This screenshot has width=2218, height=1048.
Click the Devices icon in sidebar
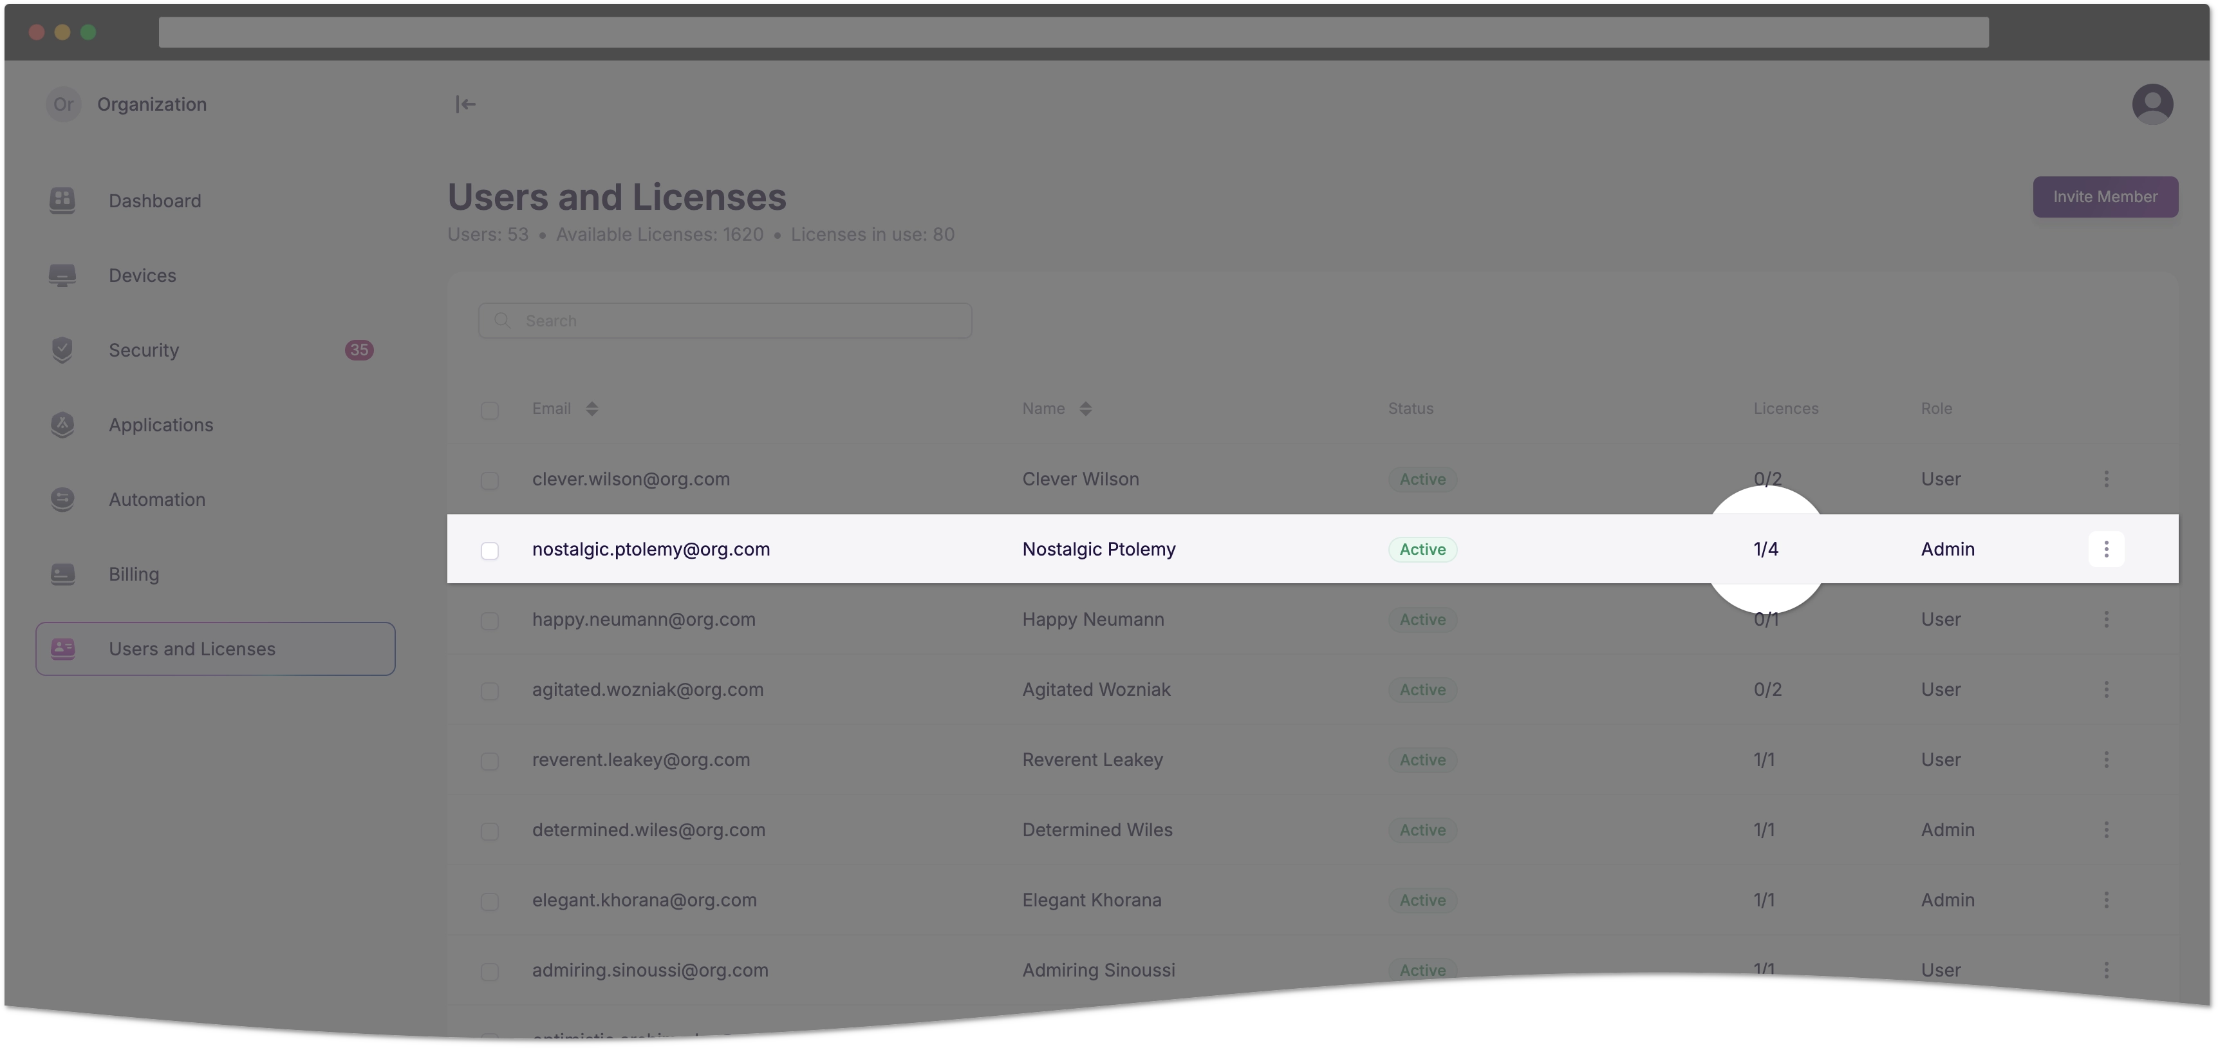[x=64, y=276]
